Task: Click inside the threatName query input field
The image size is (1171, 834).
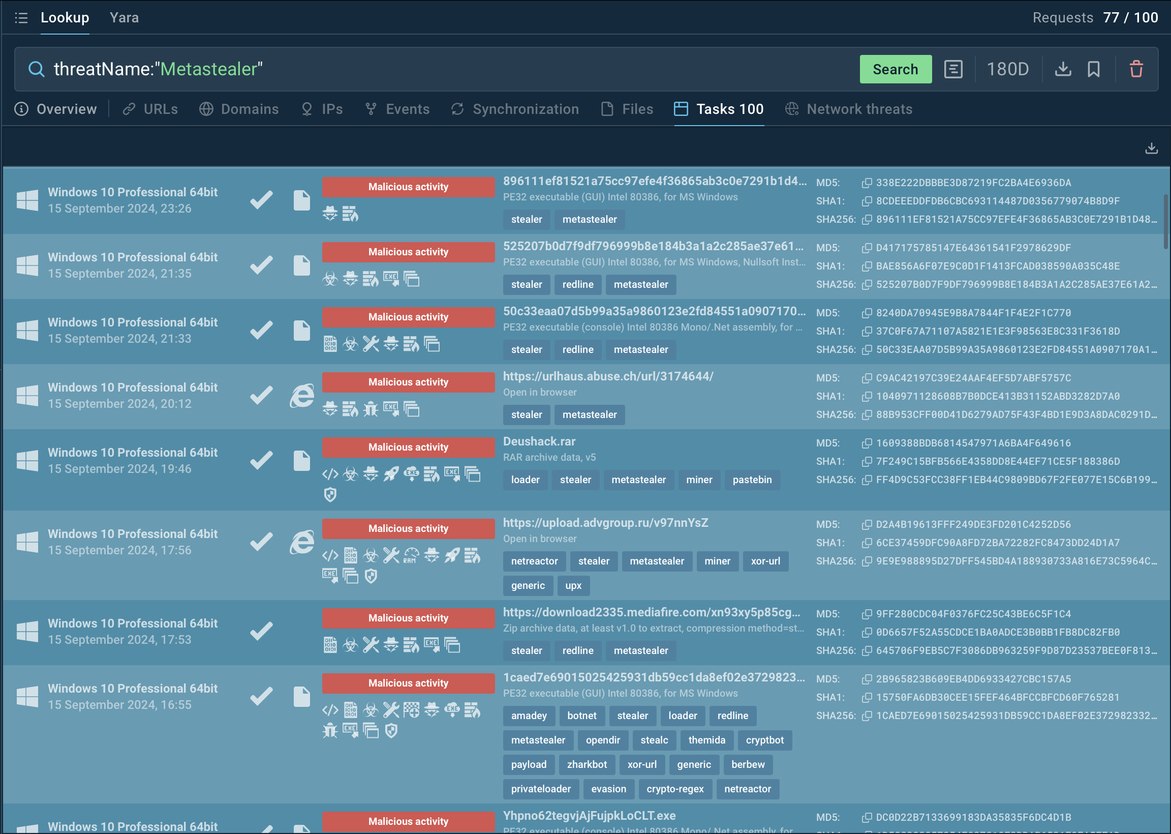Action: (x=451, y=69)
